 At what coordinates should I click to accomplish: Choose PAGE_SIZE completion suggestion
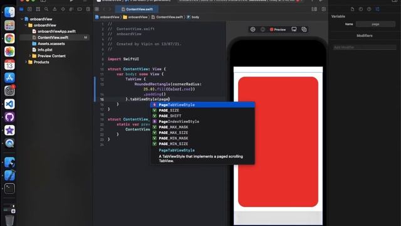(x=202, y=110)
